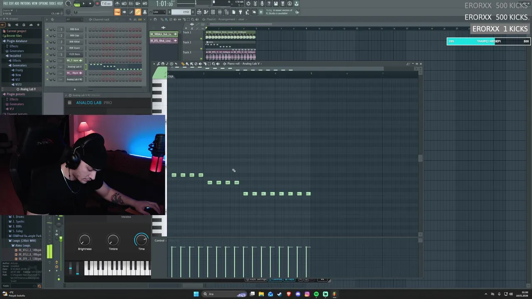Click the 150 tempo display
Image resolution: width=532 pixels, height=299 pixels.
click(106, 3)
